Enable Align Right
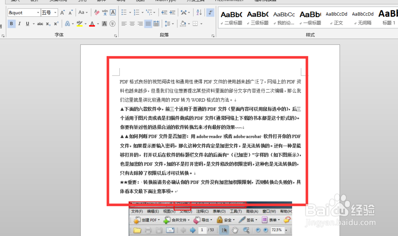The image size is (398, 236). point(140,24)
